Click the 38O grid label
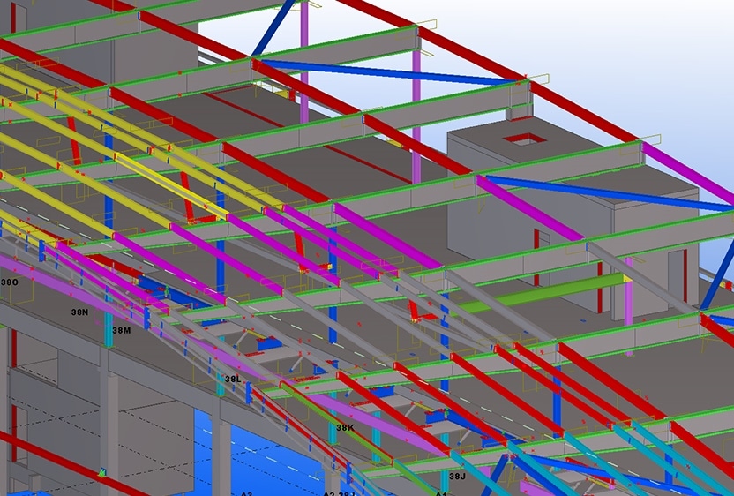This screenshot has height=496, width=734. coord(9,282)
